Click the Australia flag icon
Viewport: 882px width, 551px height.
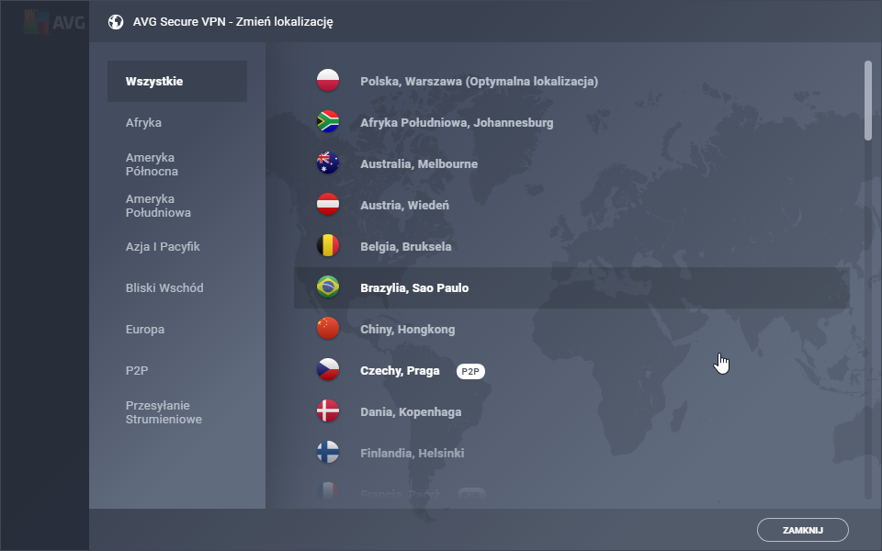(x=328, y=164)
